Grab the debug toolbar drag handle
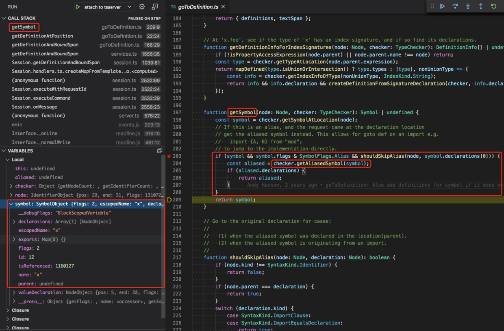The image size is (504, 331). coord(432,6)
